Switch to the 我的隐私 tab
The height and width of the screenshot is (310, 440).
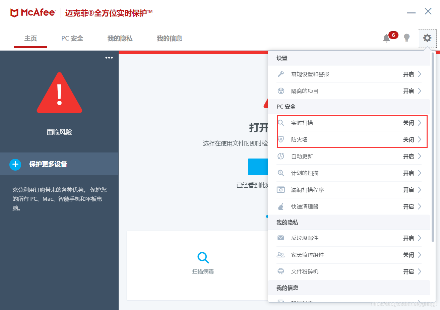[120, 39]
